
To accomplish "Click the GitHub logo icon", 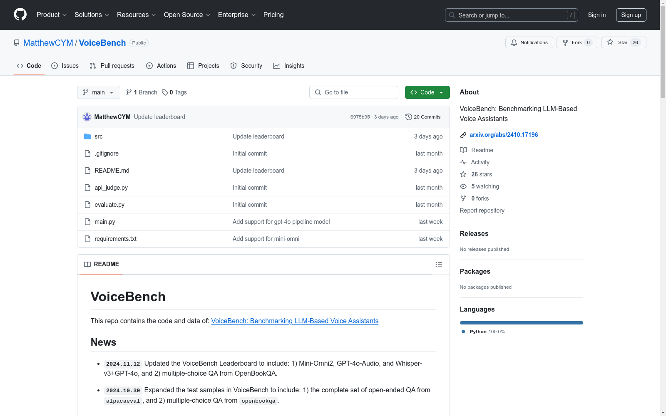I will (x=20, y=15).
